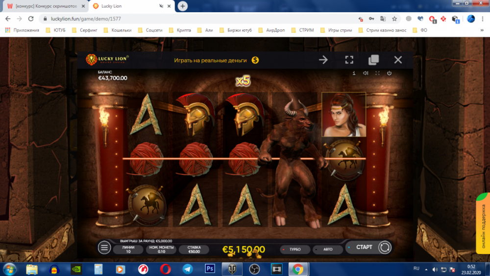Open the game hamburger menu

tap(104, 248)
